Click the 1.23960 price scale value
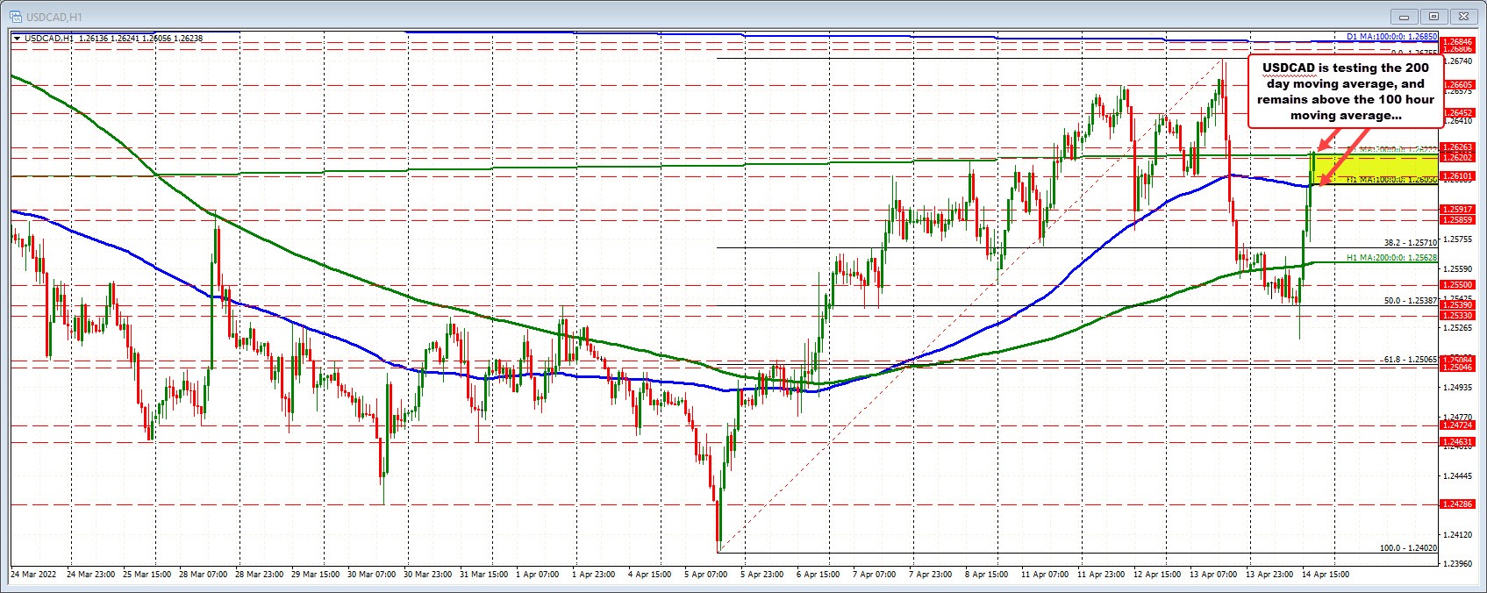 (x=1458, y=564)
